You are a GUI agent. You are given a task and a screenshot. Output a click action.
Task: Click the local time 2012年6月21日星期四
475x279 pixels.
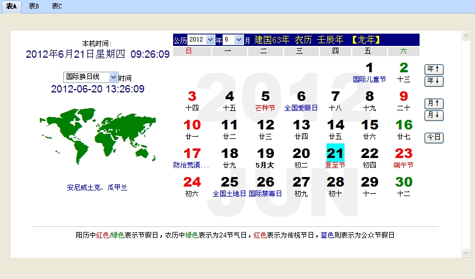point(76,54)
